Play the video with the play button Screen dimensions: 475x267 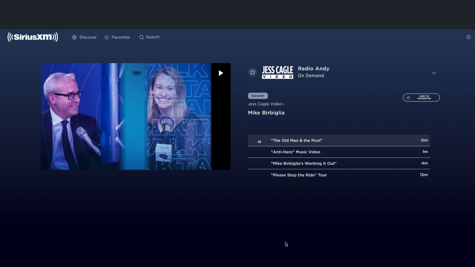click(x=221, y=73)
